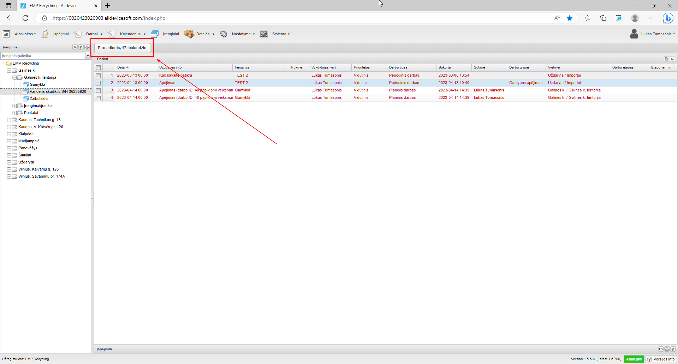This screenshot has height=364, width=678.
Task: Open Bing chat sidebar
Action: click(x=668, y=18)
